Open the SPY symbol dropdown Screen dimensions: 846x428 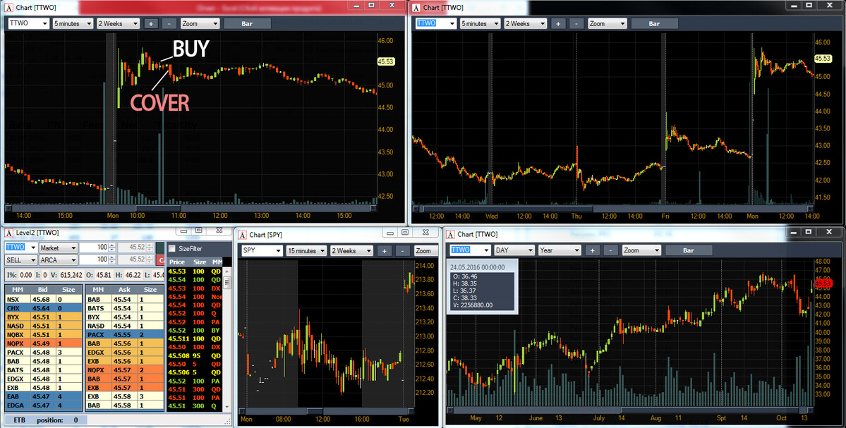click(279, 250)
